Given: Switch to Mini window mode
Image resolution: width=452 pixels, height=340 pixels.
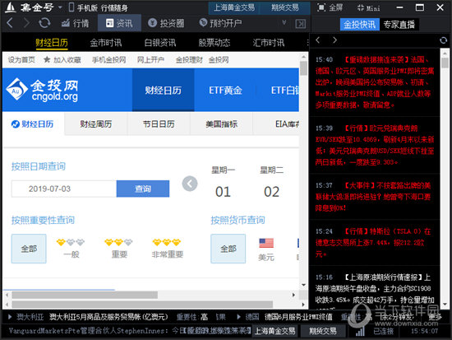Looking at the screenshot, I should click(x=368, y=7).
